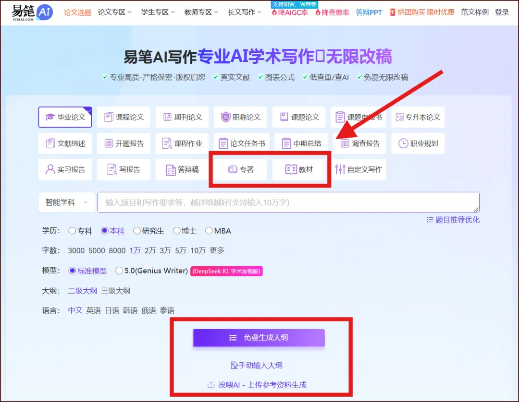Go to 答辩PPT page
The width and height of the screenshot is (519, 402).
click(x=369, y=12)
